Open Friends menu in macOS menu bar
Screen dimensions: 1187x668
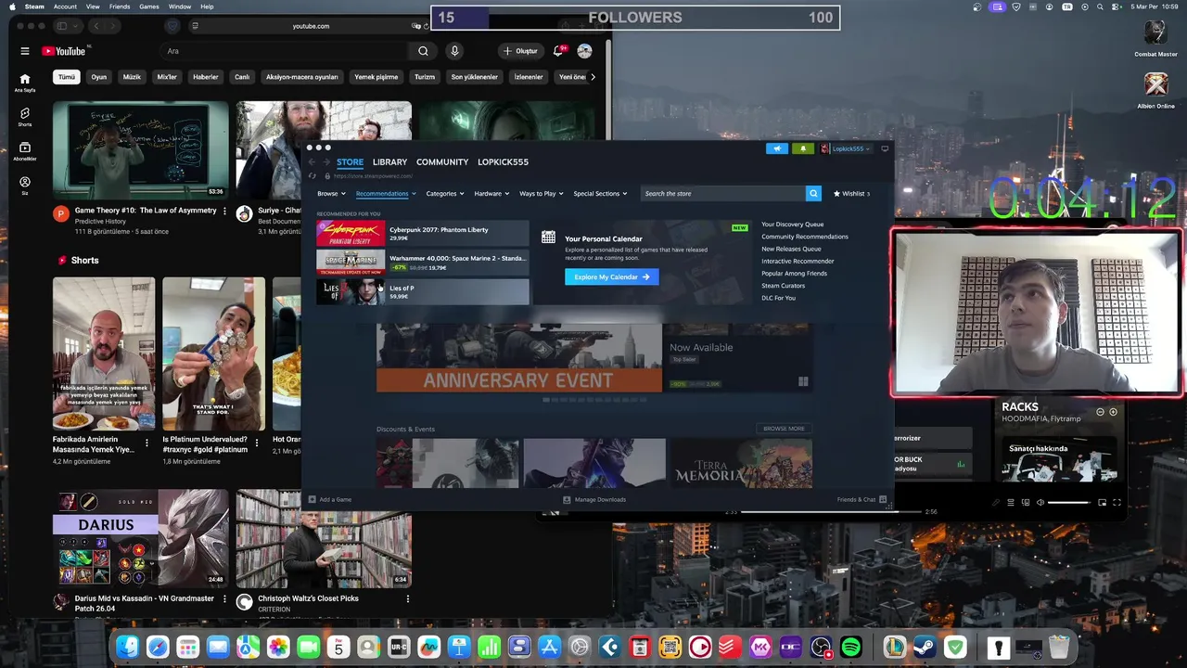pyautogui.click(x=120, y=6)
